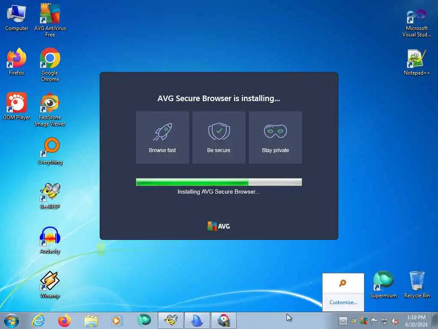438x329 pixels.
Task: Click the Be secure shield tile
Action: click(219, 138)
